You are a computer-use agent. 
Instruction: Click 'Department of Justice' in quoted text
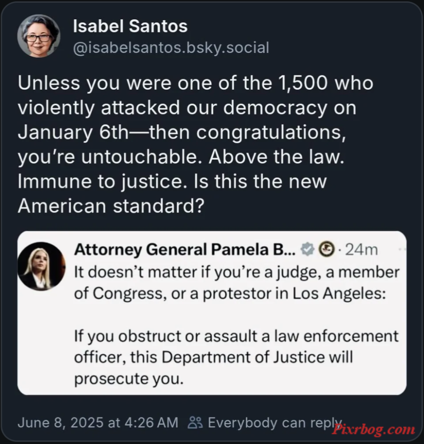coord(243,357)
